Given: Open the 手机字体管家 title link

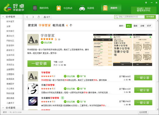Looking at the screenshot, I should click(48, 85).
